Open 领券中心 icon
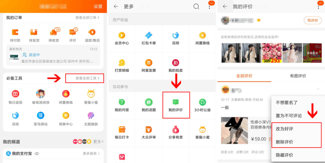325x163 pixels. (66, 115)
